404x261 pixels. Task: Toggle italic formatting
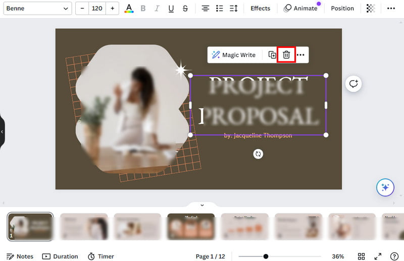[157, 9]
